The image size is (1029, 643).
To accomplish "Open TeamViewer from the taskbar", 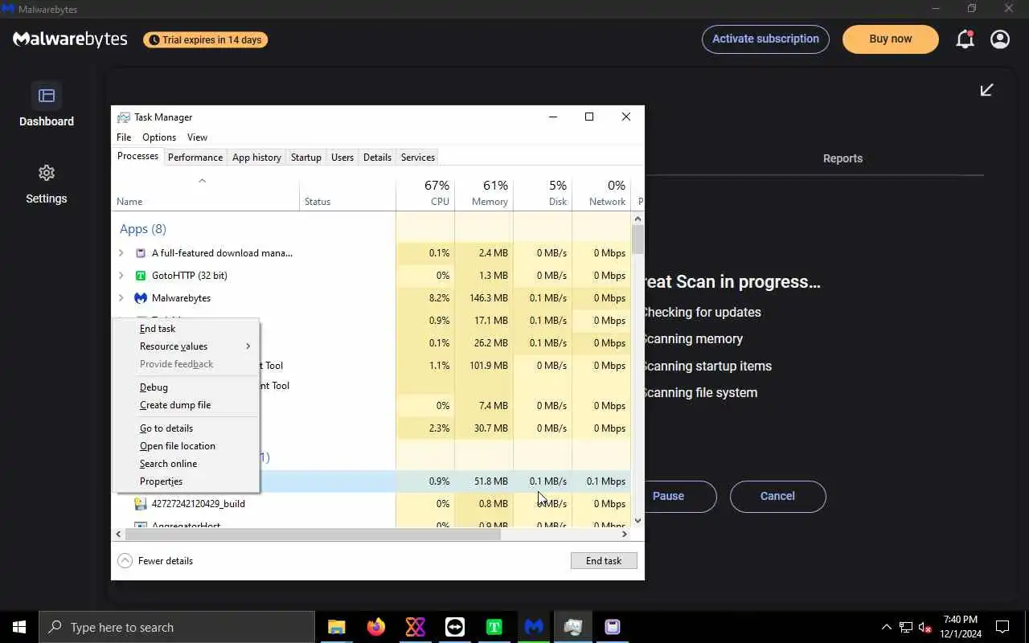I will click(455, 627).
